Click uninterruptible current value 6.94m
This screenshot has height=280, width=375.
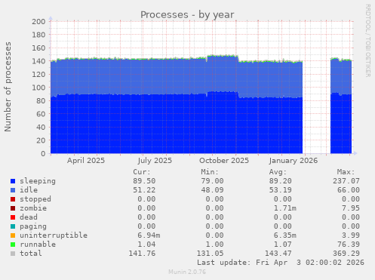[x=149, y=235]
